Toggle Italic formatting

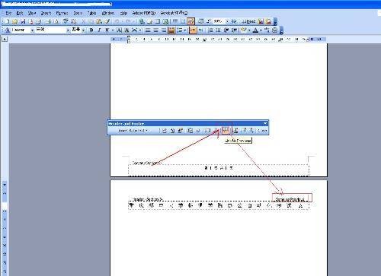pos(99,30)
